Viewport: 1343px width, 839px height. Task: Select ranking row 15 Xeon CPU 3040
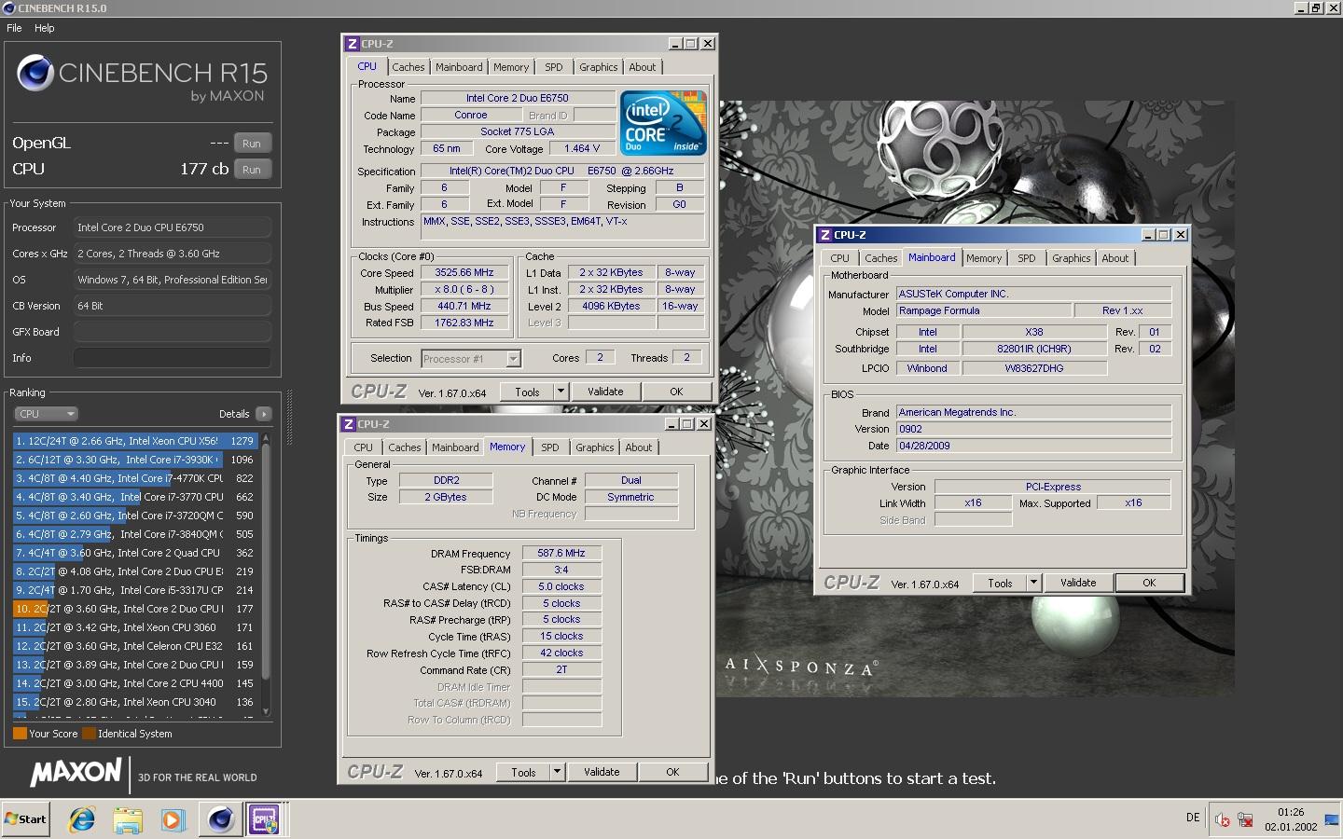coord(135,702)
